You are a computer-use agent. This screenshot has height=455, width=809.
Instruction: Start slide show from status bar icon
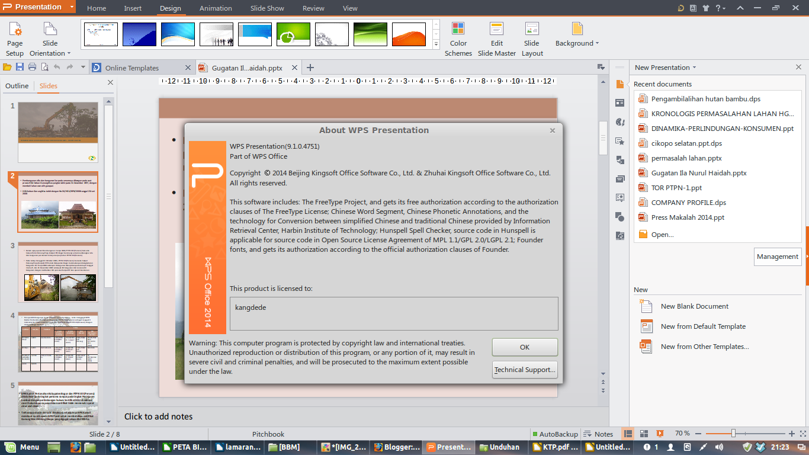[x=660, y=434]
